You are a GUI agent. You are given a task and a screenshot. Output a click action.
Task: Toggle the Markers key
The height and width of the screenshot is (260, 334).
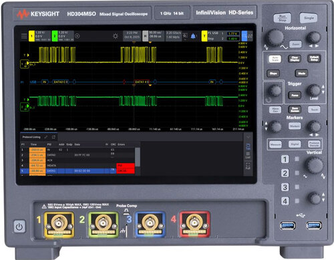point(295,126)
